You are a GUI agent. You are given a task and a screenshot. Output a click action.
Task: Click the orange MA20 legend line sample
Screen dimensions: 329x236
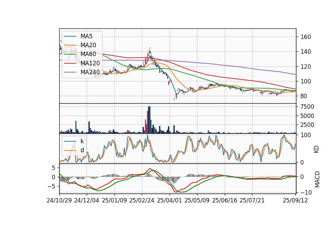70,45
